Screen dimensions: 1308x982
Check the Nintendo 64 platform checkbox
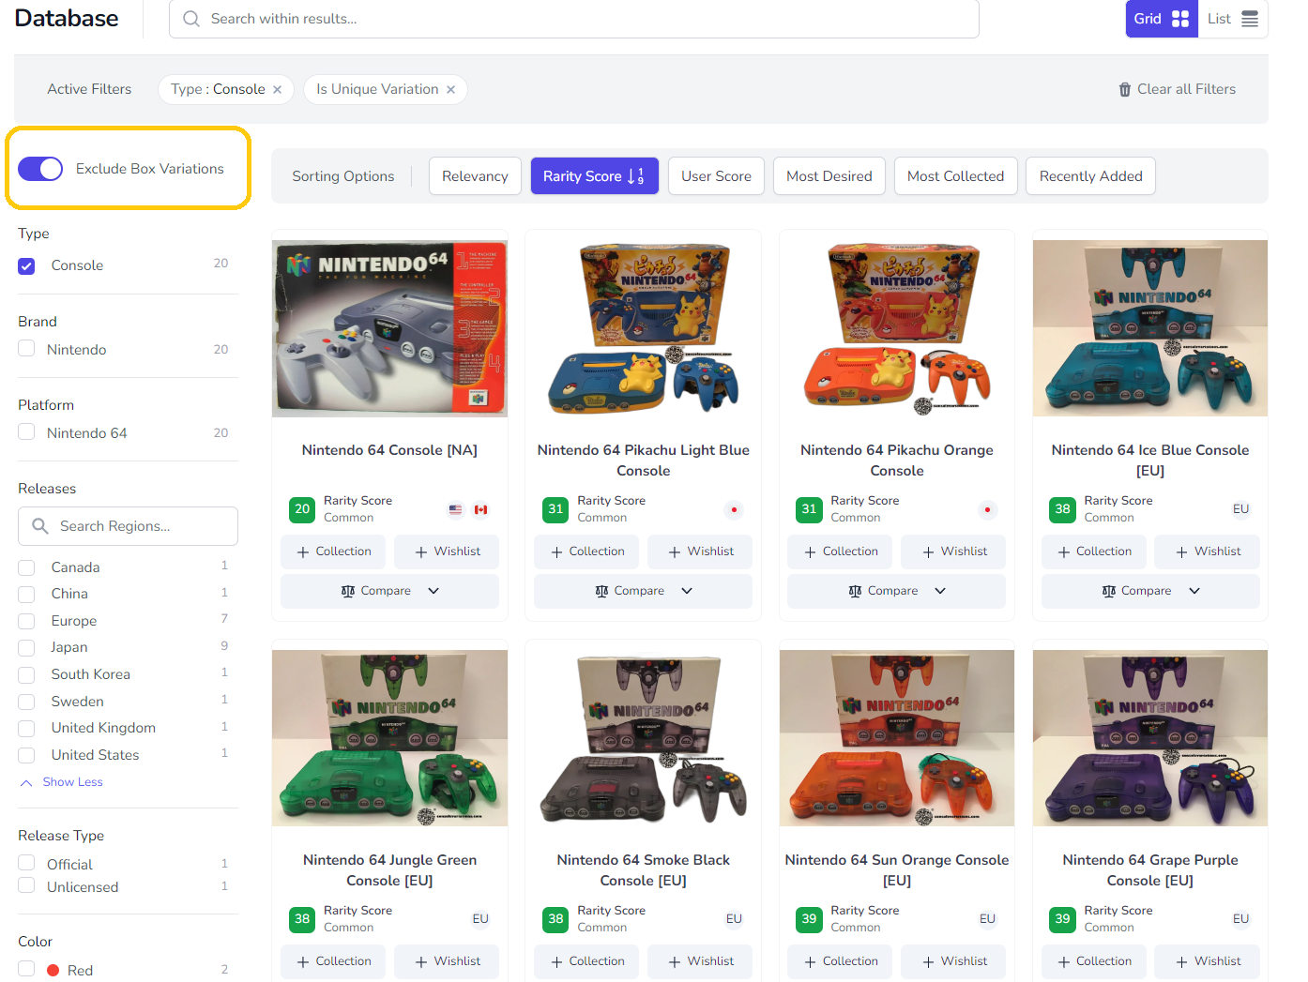pyautogui.click(x=26, y=432)
